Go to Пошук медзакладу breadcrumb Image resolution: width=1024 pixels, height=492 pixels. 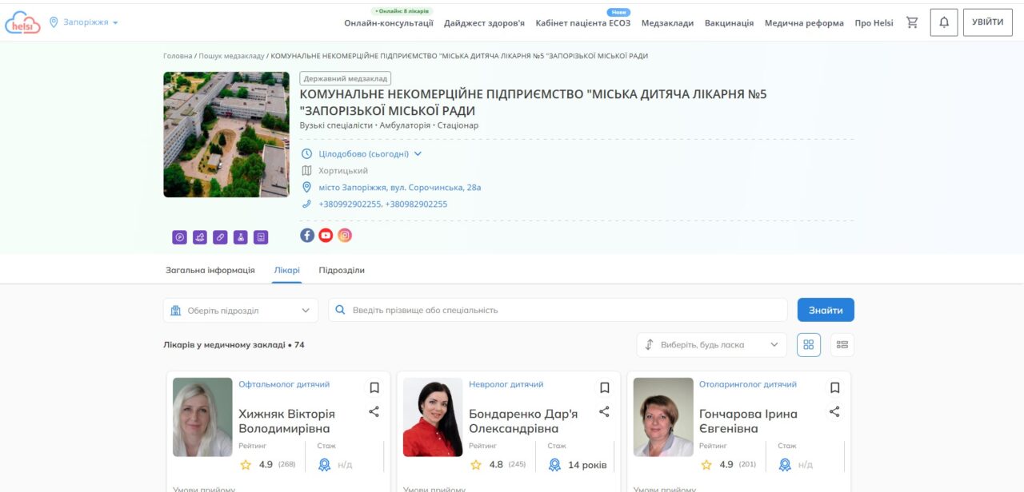pyautogui.click(x=231, y=56)
